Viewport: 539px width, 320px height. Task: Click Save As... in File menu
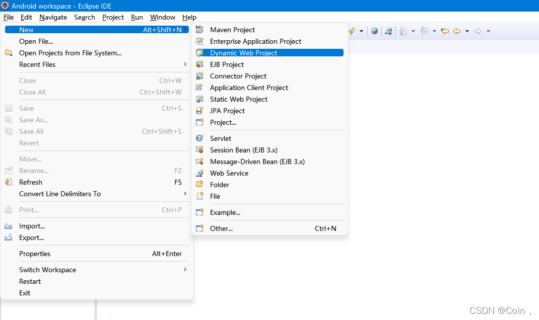coord(97,120)
